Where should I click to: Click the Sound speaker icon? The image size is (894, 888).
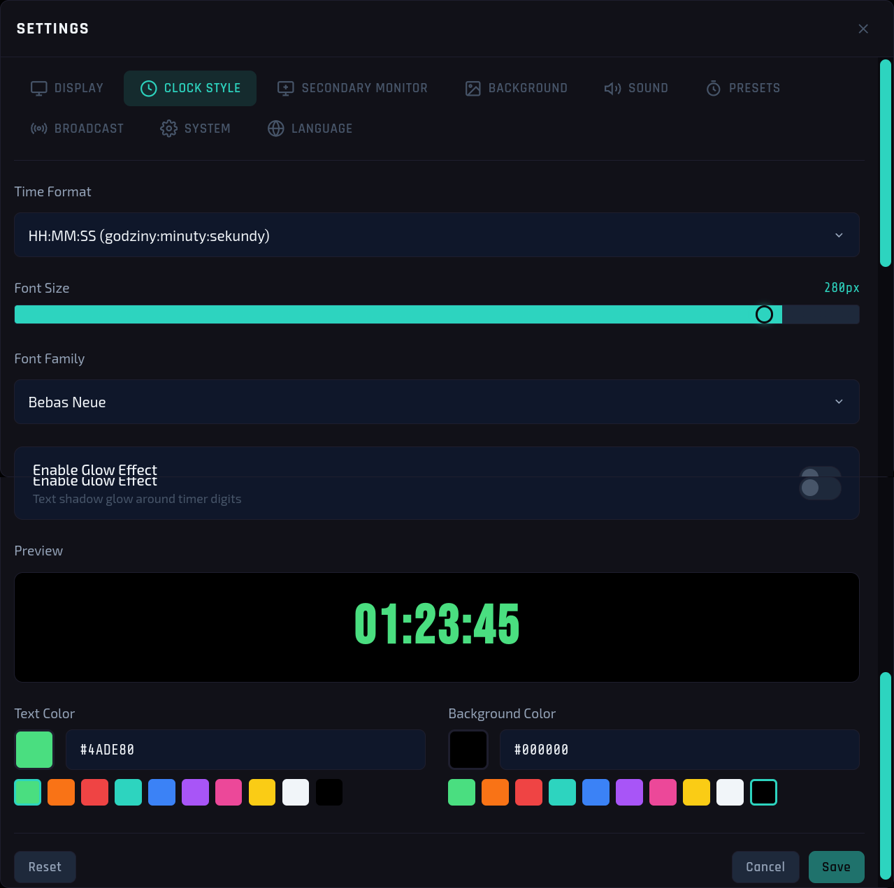(613, 89)
